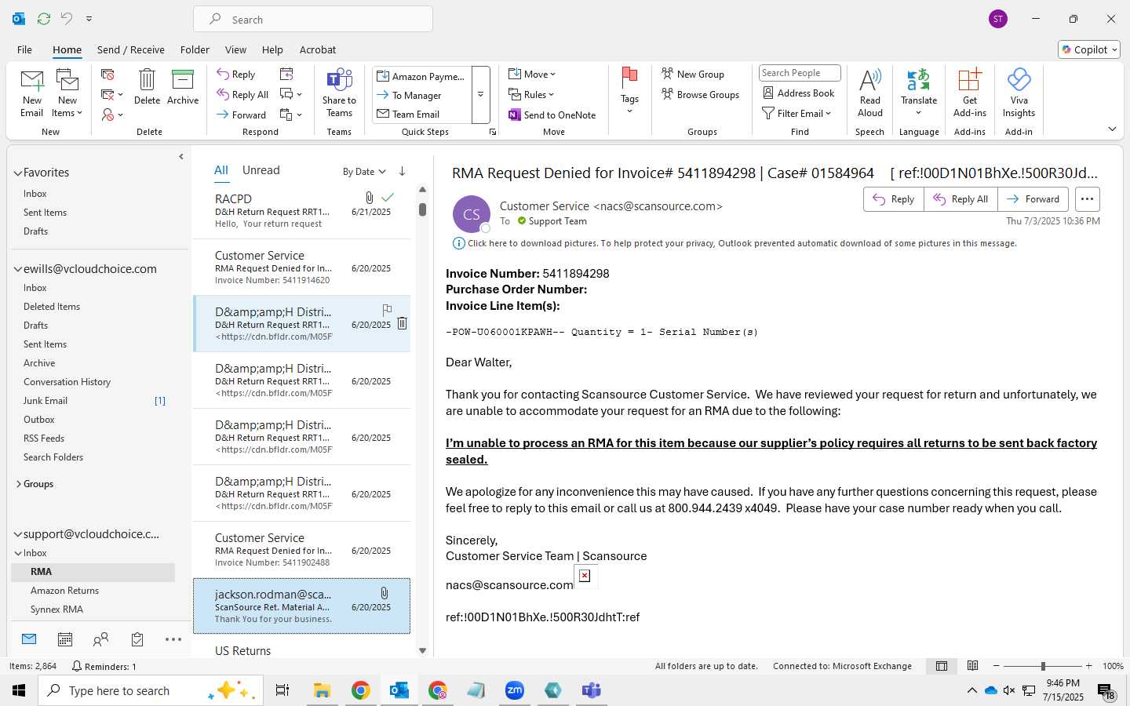Open Zoom from the taskbar

(x=515, y=690)
